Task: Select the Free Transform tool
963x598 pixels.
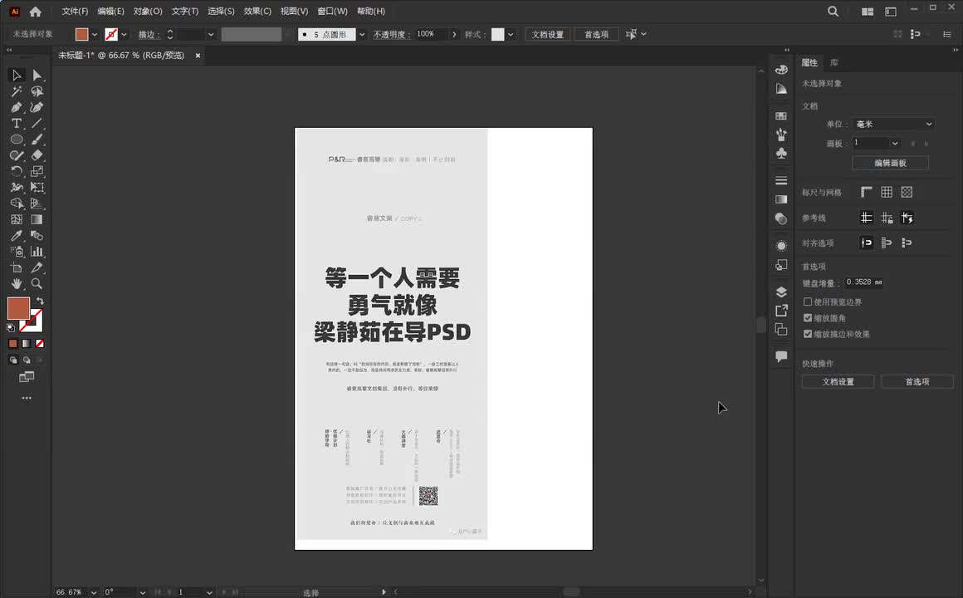Action: 37,188
